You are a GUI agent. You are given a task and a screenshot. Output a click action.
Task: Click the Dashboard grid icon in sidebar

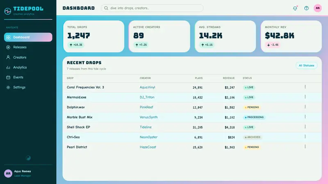pos(8,37)
